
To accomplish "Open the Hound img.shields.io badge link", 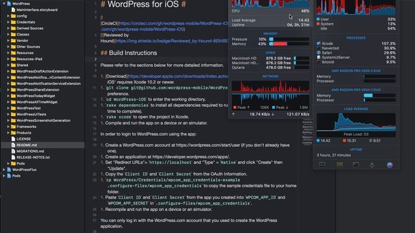I will pos(172,41).
